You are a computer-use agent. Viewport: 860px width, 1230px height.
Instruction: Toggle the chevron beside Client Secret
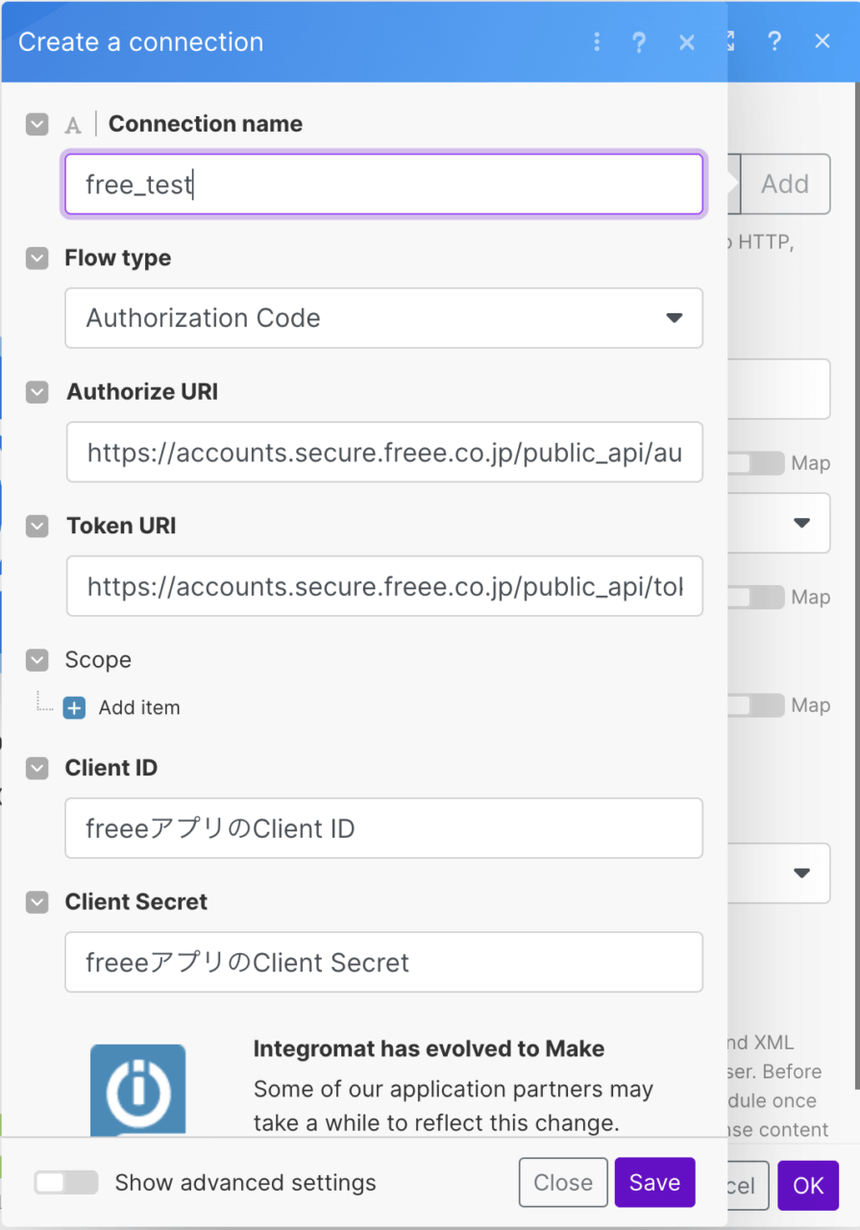point(37,902)
